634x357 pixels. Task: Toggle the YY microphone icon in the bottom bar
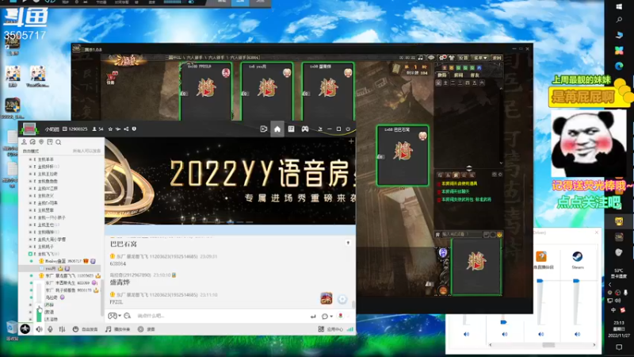tap(50, 329)
